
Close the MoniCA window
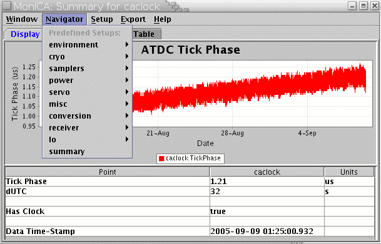375,6
